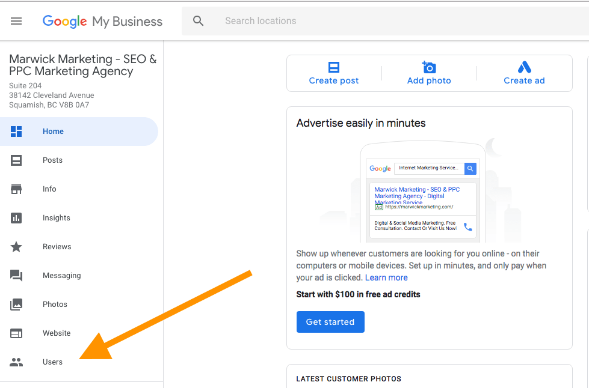
Task: Follow the Learn more link
Action: tap(386, 277)
